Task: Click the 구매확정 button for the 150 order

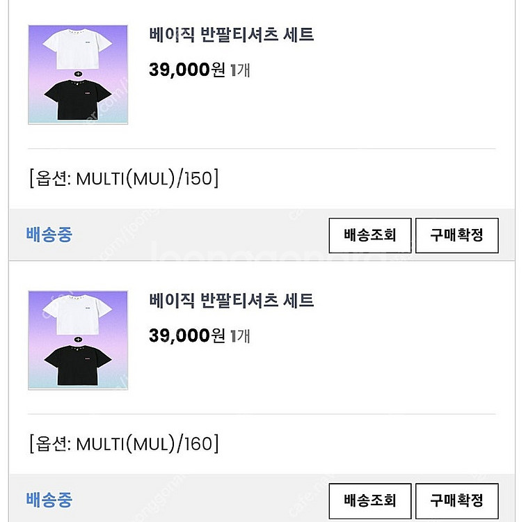Action: tap(457, 235)
